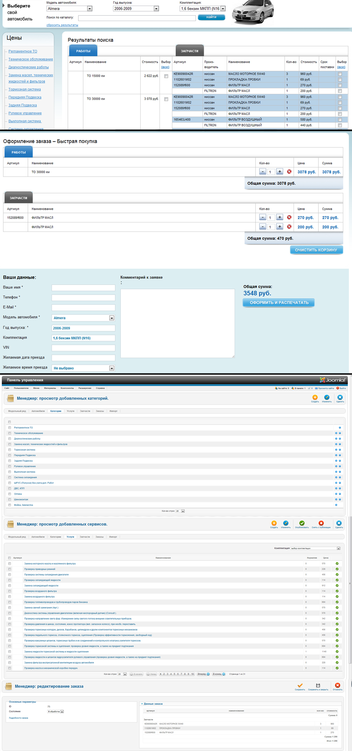Click Изменить icon in categories manager toolbar

[x=326, y=397]
